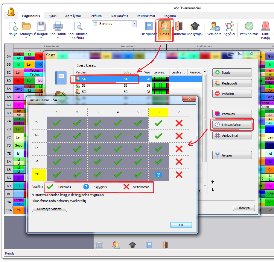The height and width of the screenshot is (262, 274).
Task: Click the Spausdinti printer icon
Action: (x=58, y=27)
